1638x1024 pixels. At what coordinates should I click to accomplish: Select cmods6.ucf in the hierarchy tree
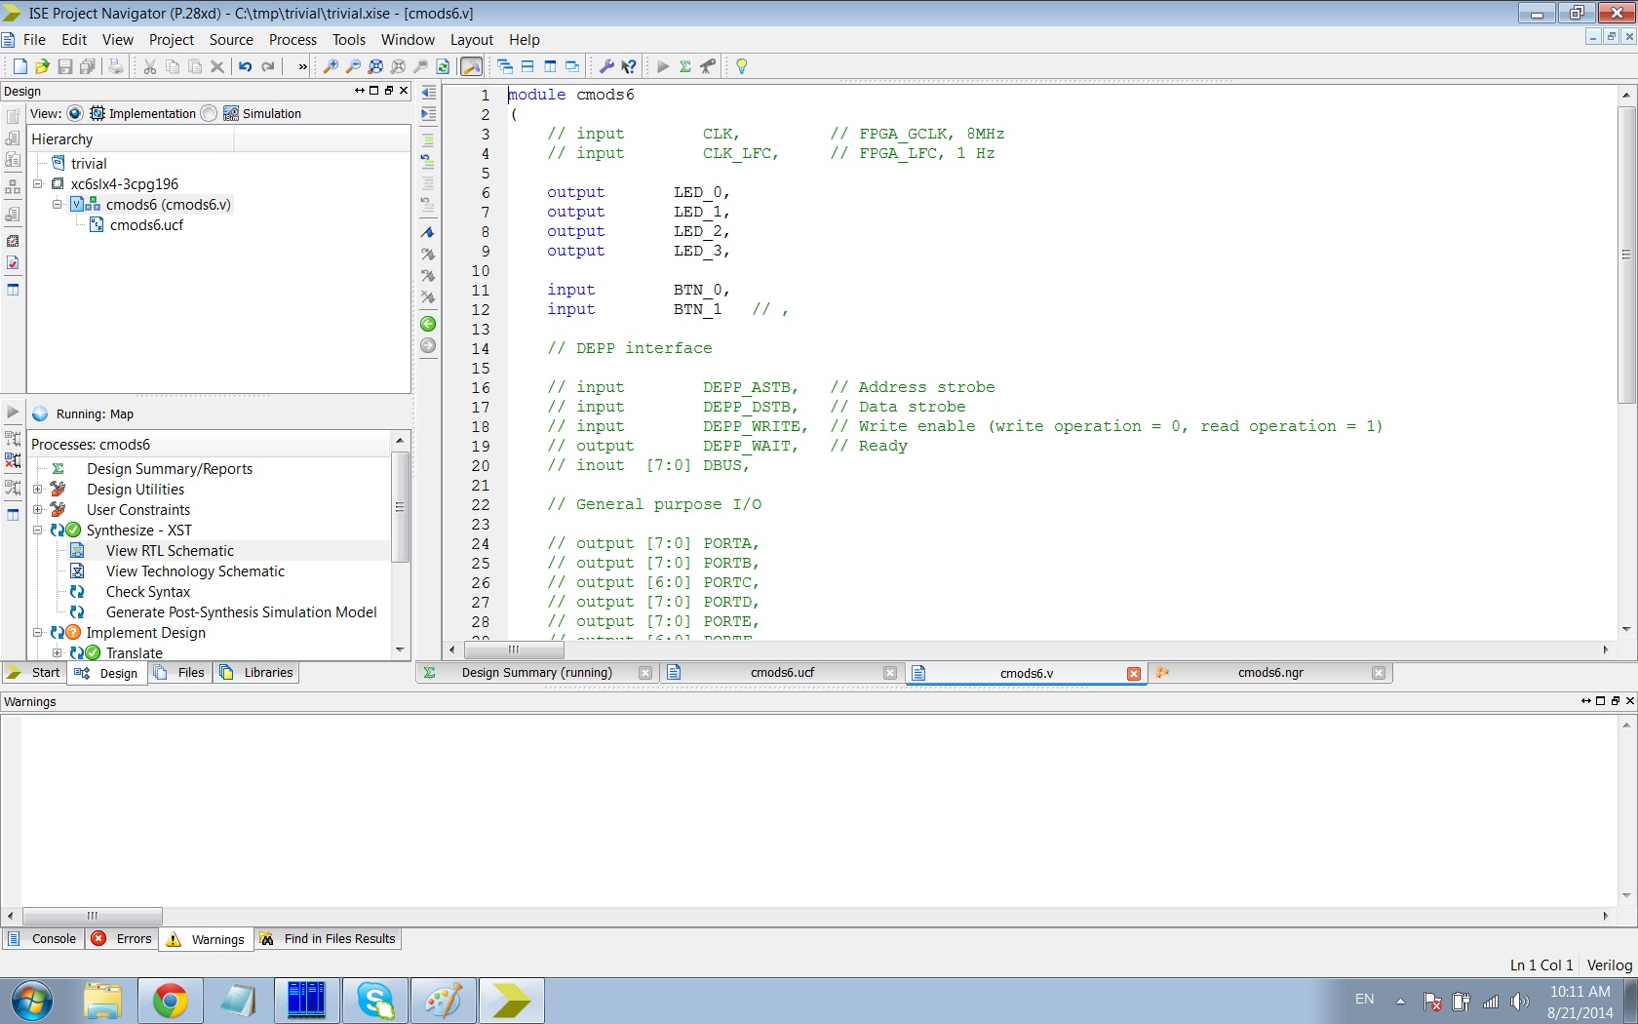tap(146, 225)
